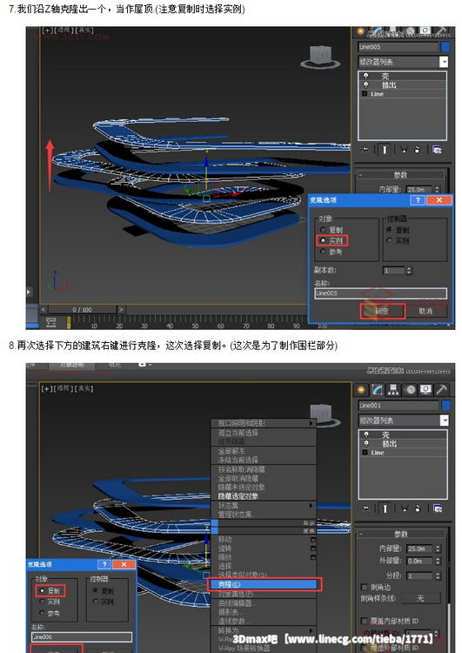Viewport: 462px width, 653px height.
Task: Select controller 复制 radio in Line005 clone dialog
Action: (x=390, y=230)
